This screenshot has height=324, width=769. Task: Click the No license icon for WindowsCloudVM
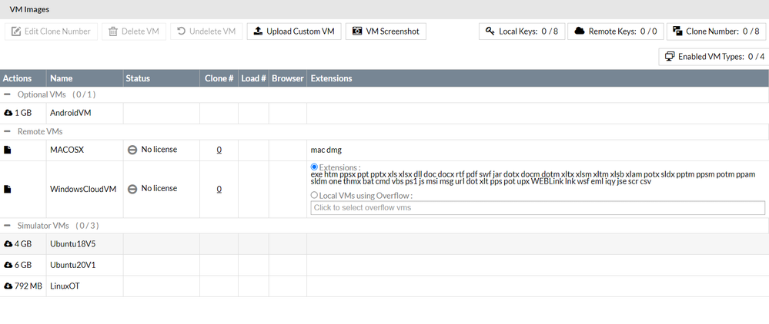(132, 189)
